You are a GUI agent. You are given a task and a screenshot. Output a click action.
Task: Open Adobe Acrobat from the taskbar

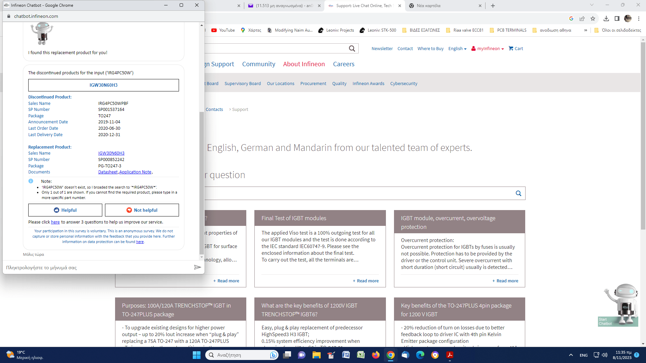click(450, 355)
